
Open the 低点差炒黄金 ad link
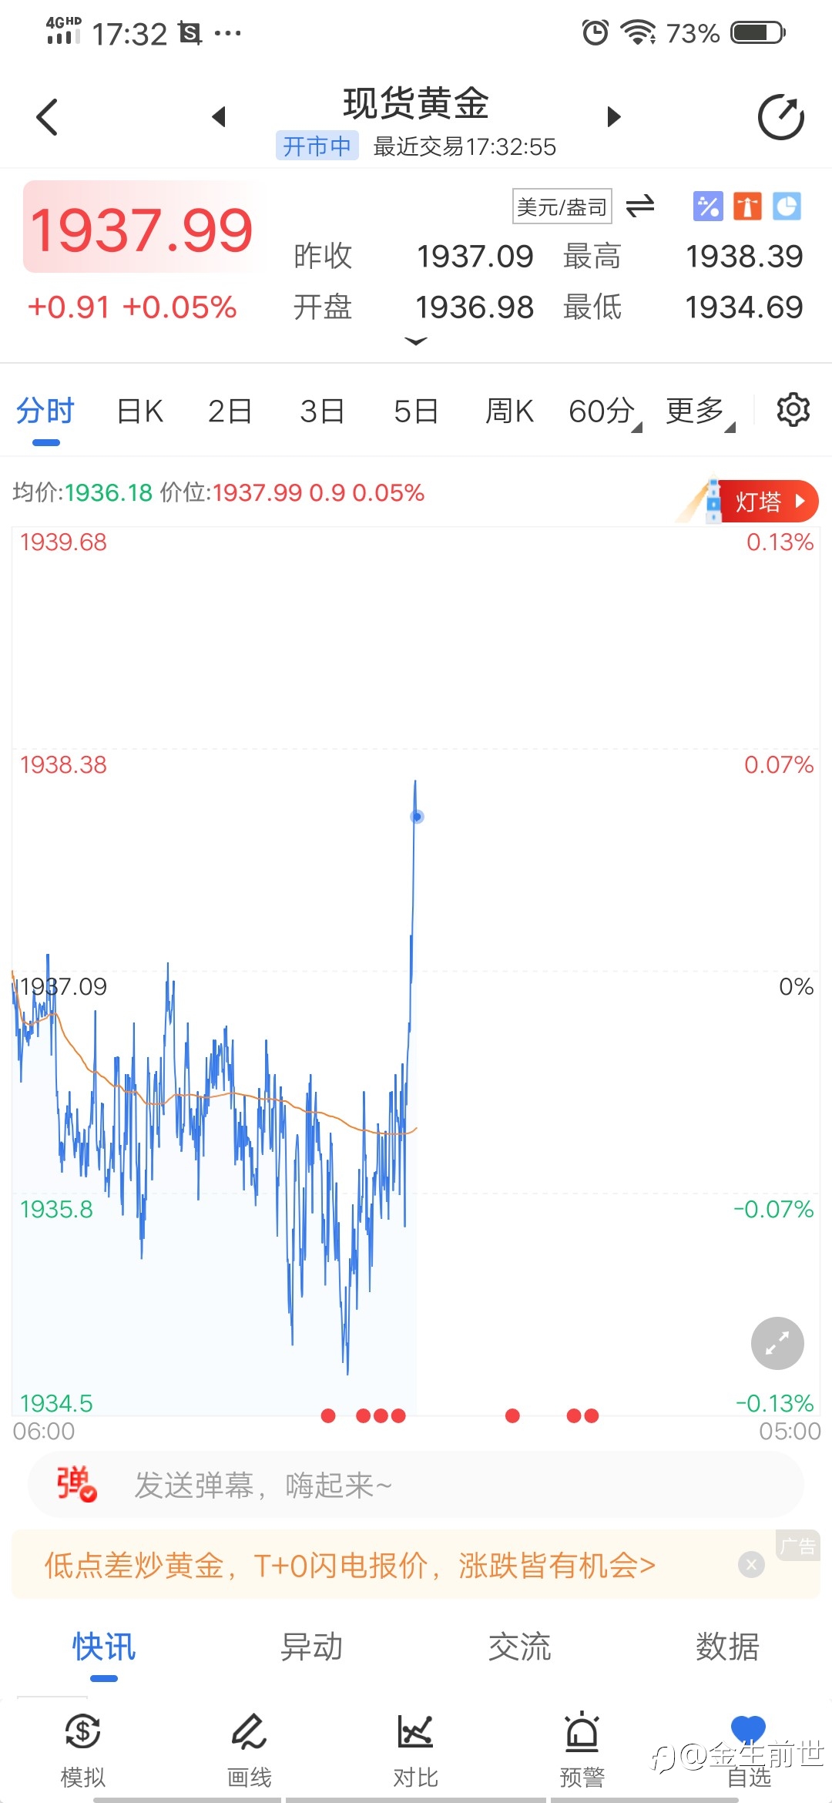pos(350,1565)
